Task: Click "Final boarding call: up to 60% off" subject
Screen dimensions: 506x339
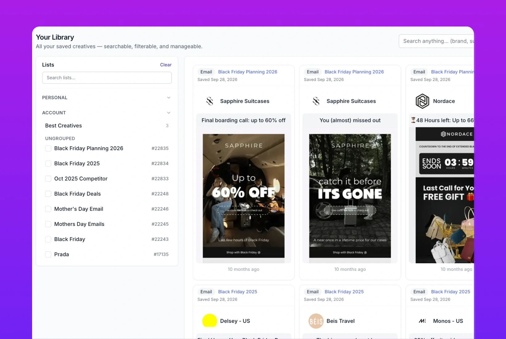Action: [243, 120]
